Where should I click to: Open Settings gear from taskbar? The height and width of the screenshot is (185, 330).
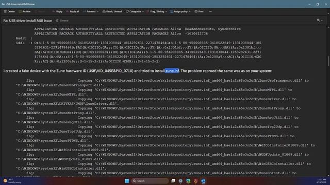pyautogui.click(x=180, y=181)
